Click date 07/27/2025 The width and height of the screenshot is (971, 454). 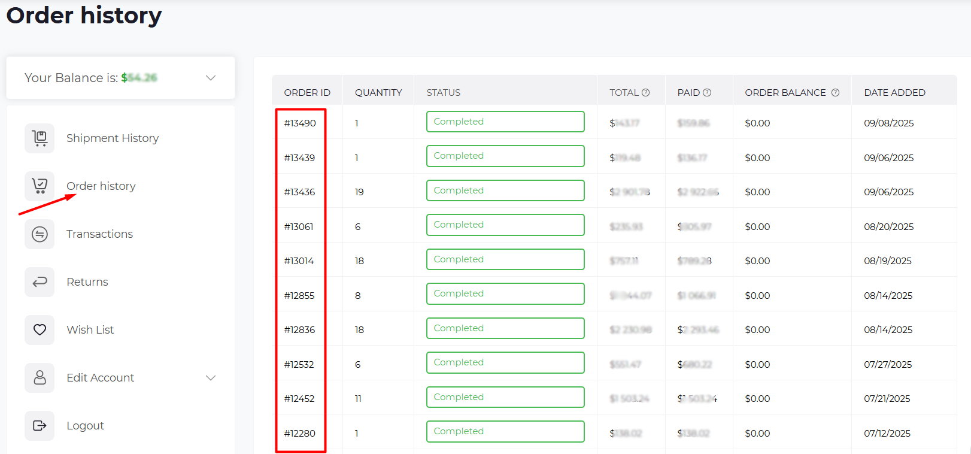pos(888,365)
